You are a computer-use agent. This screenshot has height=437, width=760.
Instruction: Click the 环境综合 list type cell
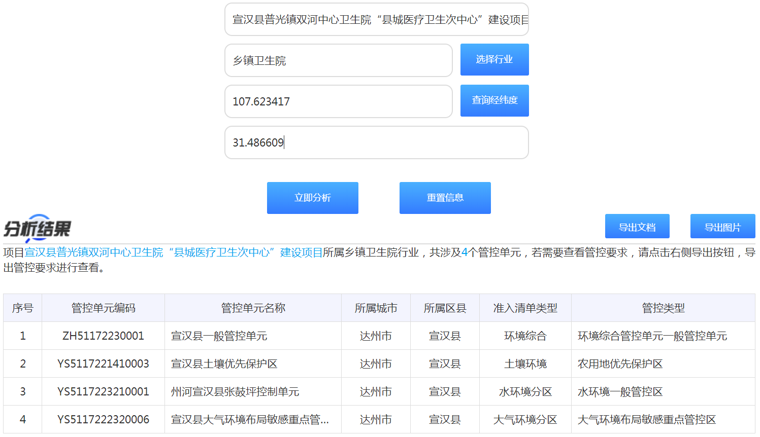tap(525, 336)
